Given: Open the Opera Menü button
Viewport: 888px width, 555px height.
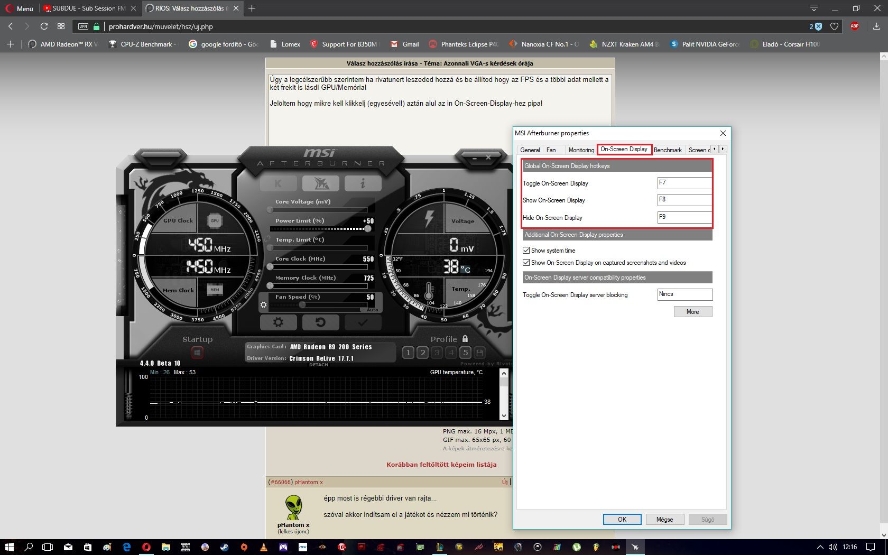Looking at the screenshot, I should [19, 8].
